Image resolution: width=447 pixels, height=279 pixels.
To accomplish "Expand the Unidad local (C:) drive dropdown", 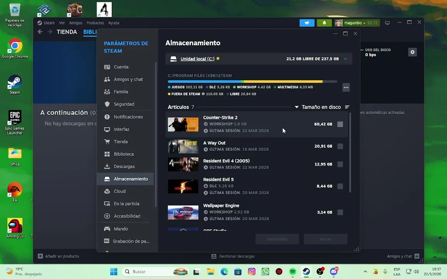I will point(345,59).
